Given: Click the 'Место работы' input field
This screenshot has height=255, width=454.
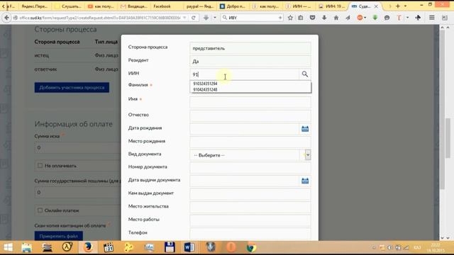Looking at the screenshot, I should click(250, 220).
